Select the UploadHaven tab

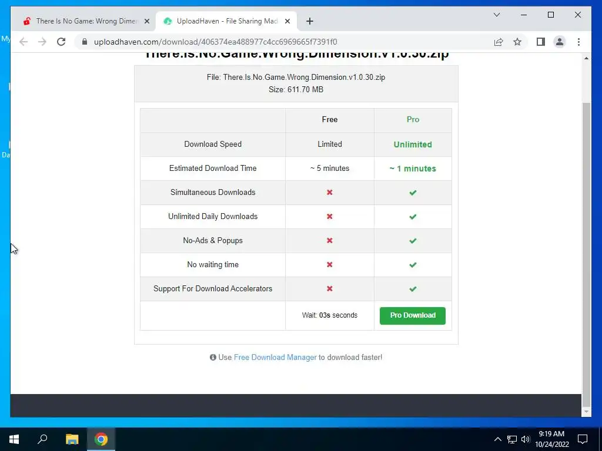click(226, 21)
